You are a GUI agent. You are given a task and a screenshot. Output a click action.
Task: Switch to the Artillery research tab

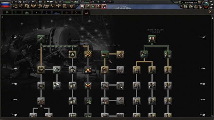click(37, 13)
